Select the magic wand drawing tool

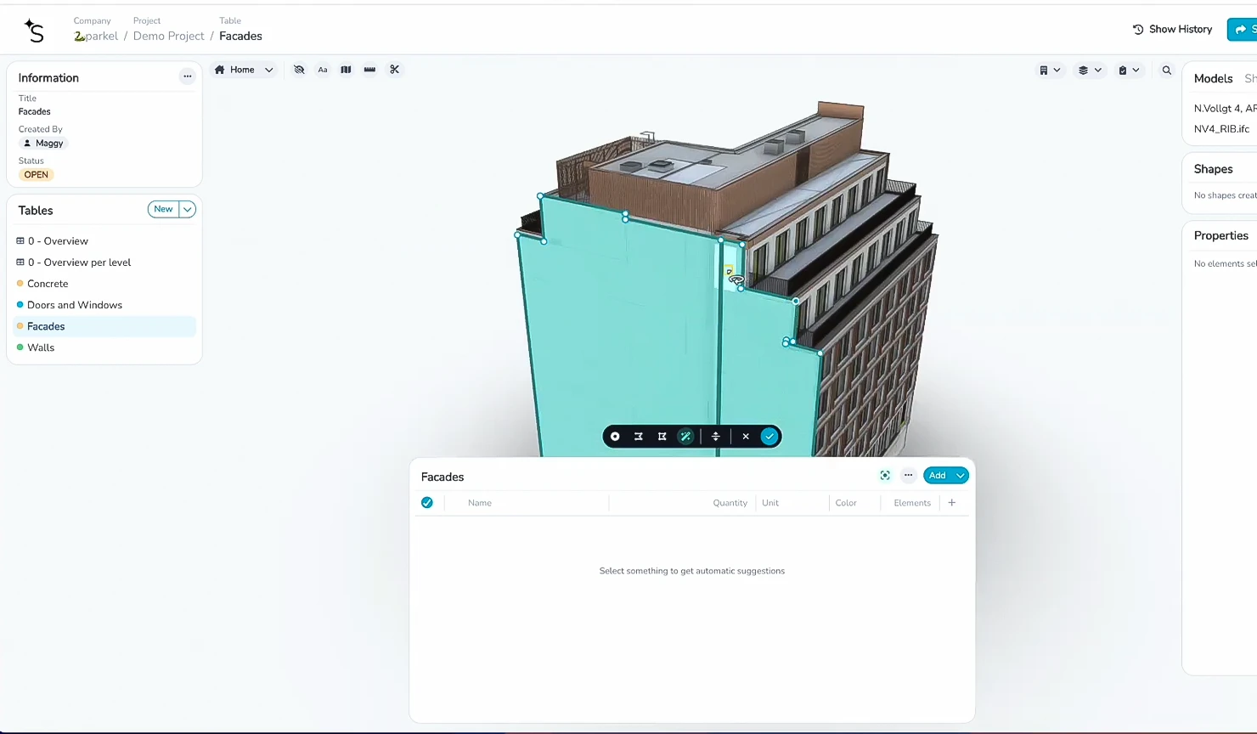(685, 437)
